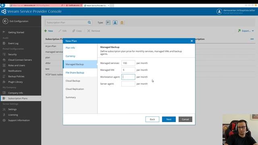The width and height of the screenshot is (258, 145).
Task: Click the Notifications icon
Action: (x=4, y=71)
